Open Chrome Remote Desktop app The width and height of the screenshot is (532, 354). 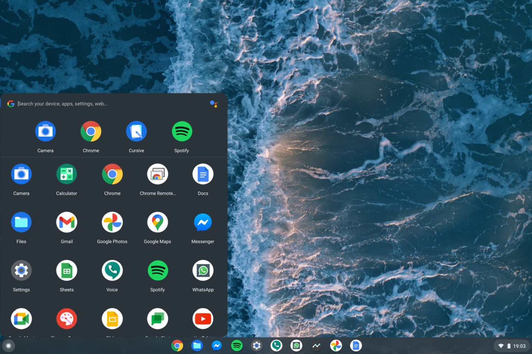[157, 174]
